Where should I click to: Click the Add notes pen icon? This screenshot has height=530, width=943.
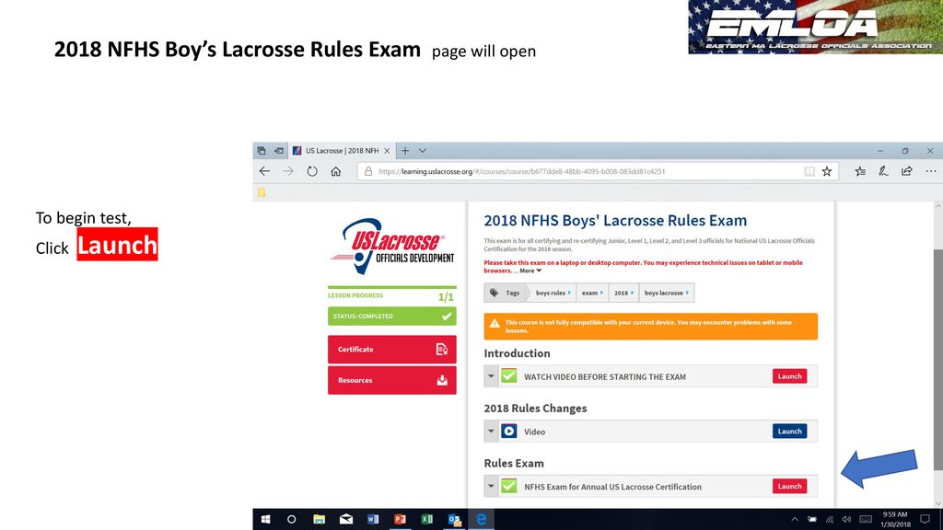coord(883,171)
